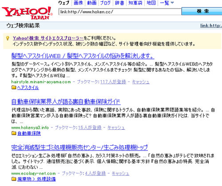Select the ウェブ search tab
The height and width of the screenshot is (186, 222).
[64, 3]
